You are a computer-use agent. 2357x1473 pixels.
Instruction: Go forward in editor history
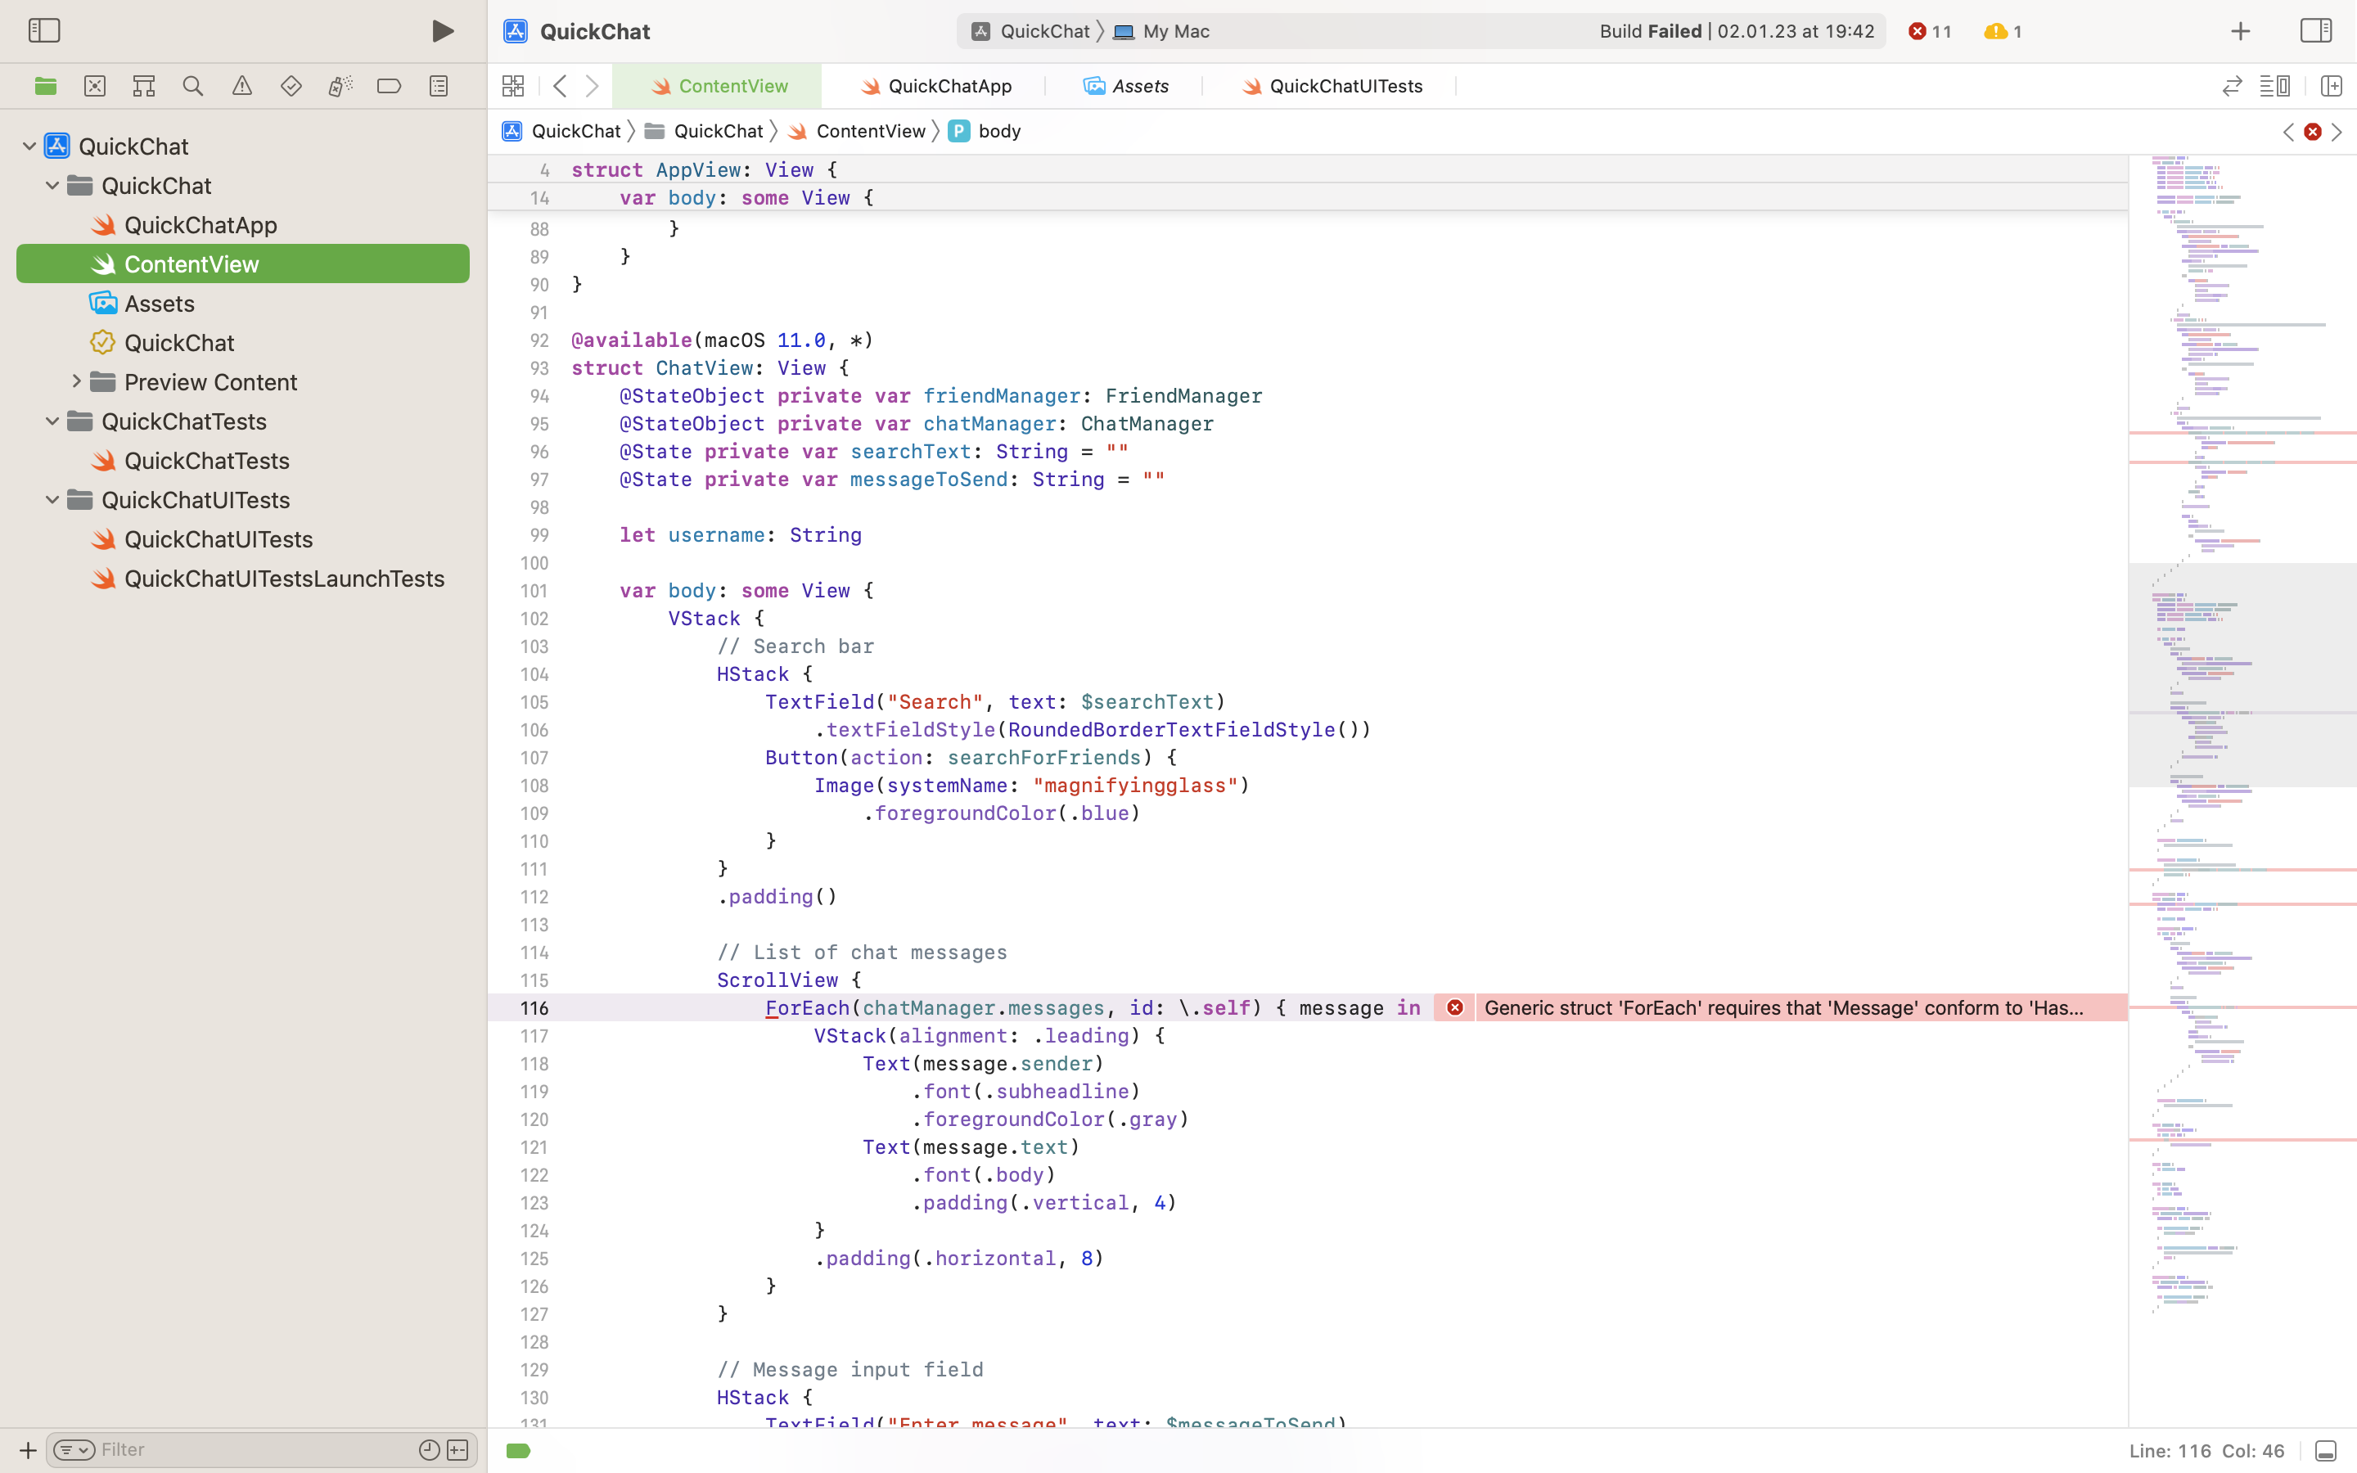593,86
